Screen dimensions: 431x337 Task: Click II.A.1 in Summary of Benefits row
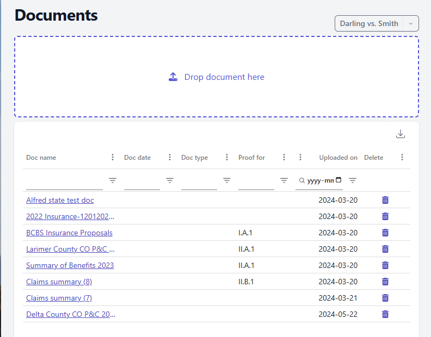coord(247,265)
